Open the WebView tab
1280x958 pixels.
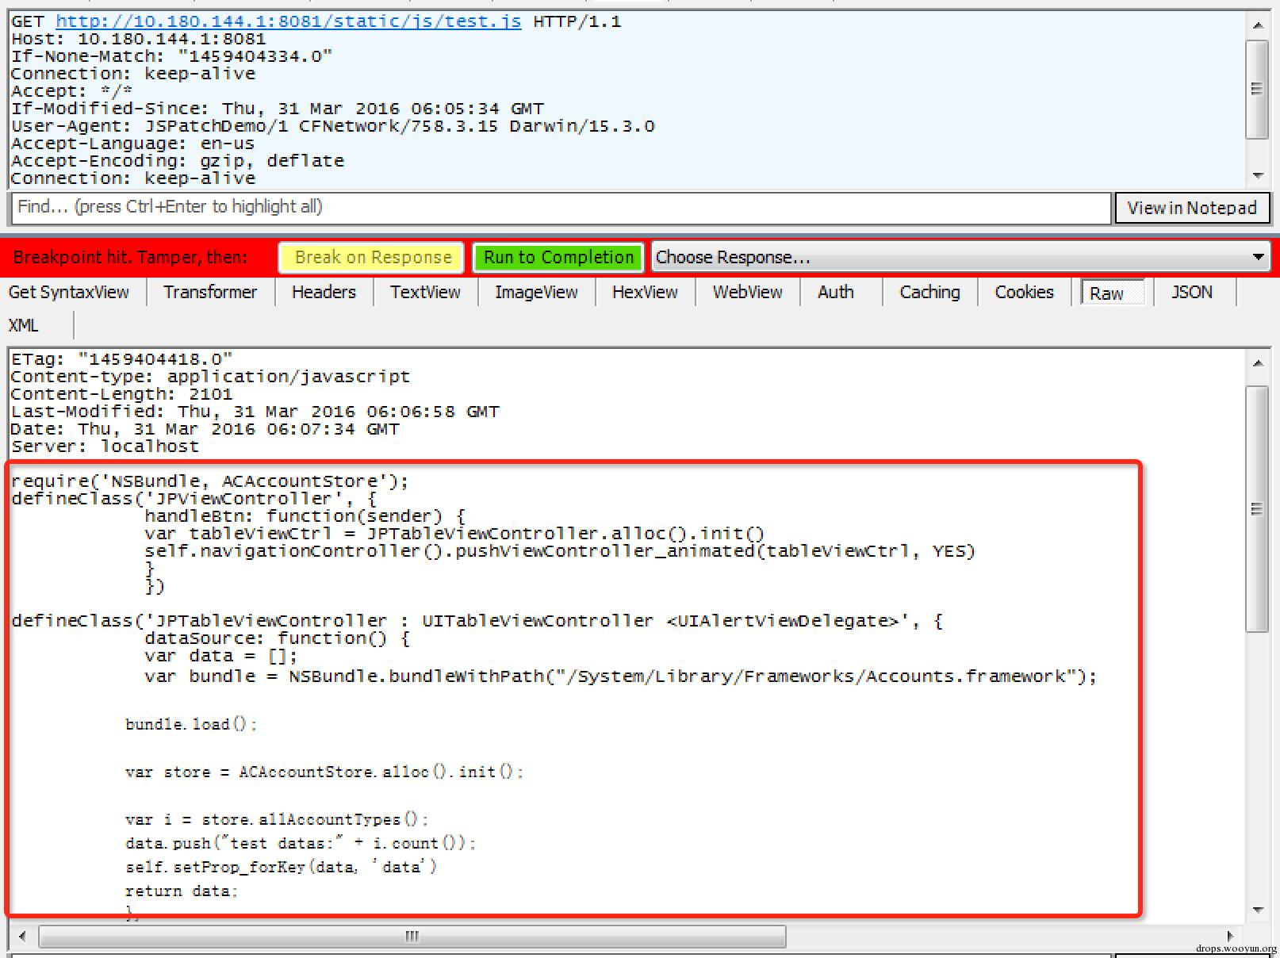(747, 293)
